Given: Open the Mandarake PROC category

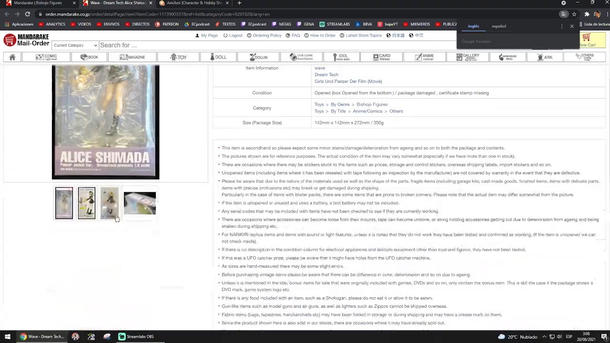Looking at the screenshot, I should click(x=508, y=57).
